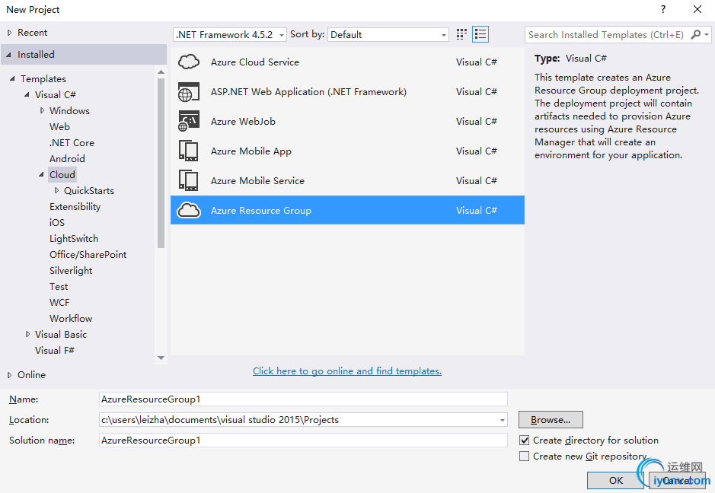Image resolution: width=715 pixels, height=493 pixels.
Task: Click the Azure Cloud Service cloud icon
Action: click(189, 62)
